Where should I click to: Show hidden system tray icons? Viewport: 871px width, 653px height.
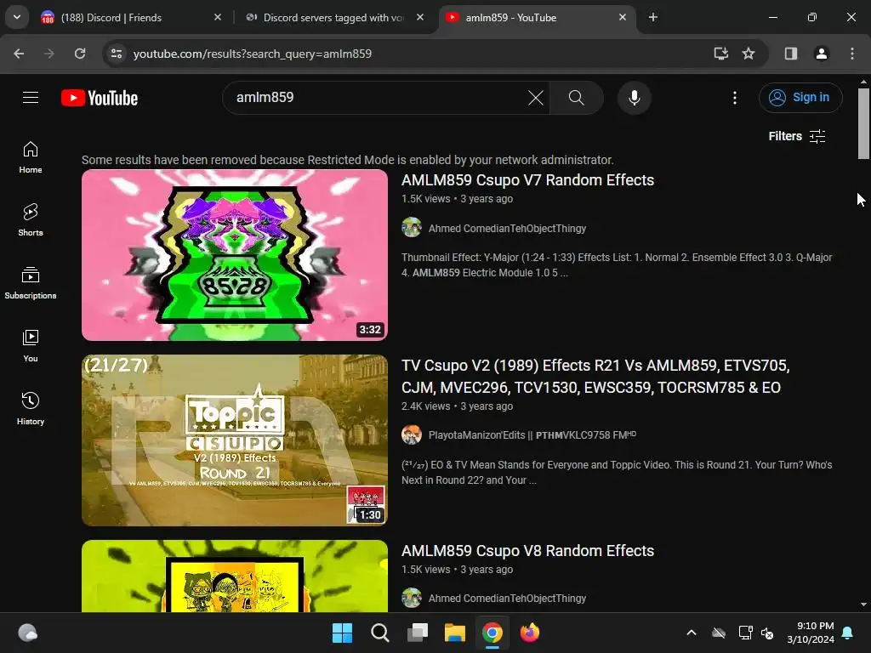pos(692,633)
